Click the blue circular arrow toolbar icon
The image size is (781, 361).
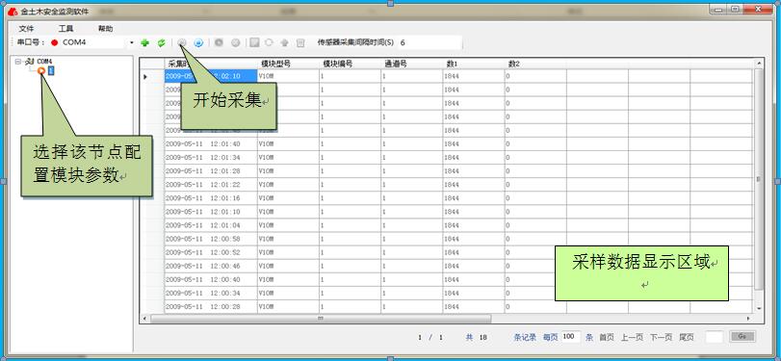click(198, 42)
